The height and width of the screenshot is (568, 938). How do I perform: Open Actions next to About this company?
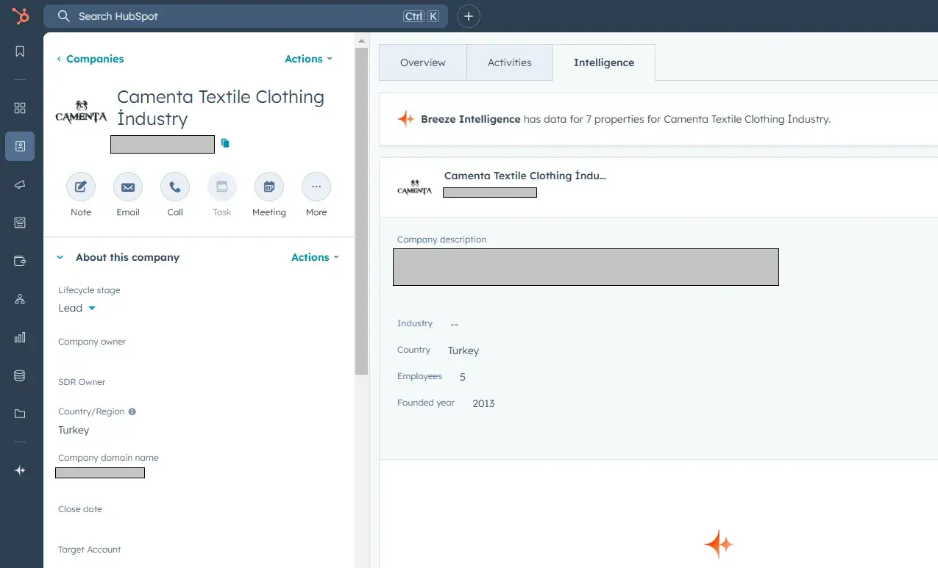click(315, 257)
